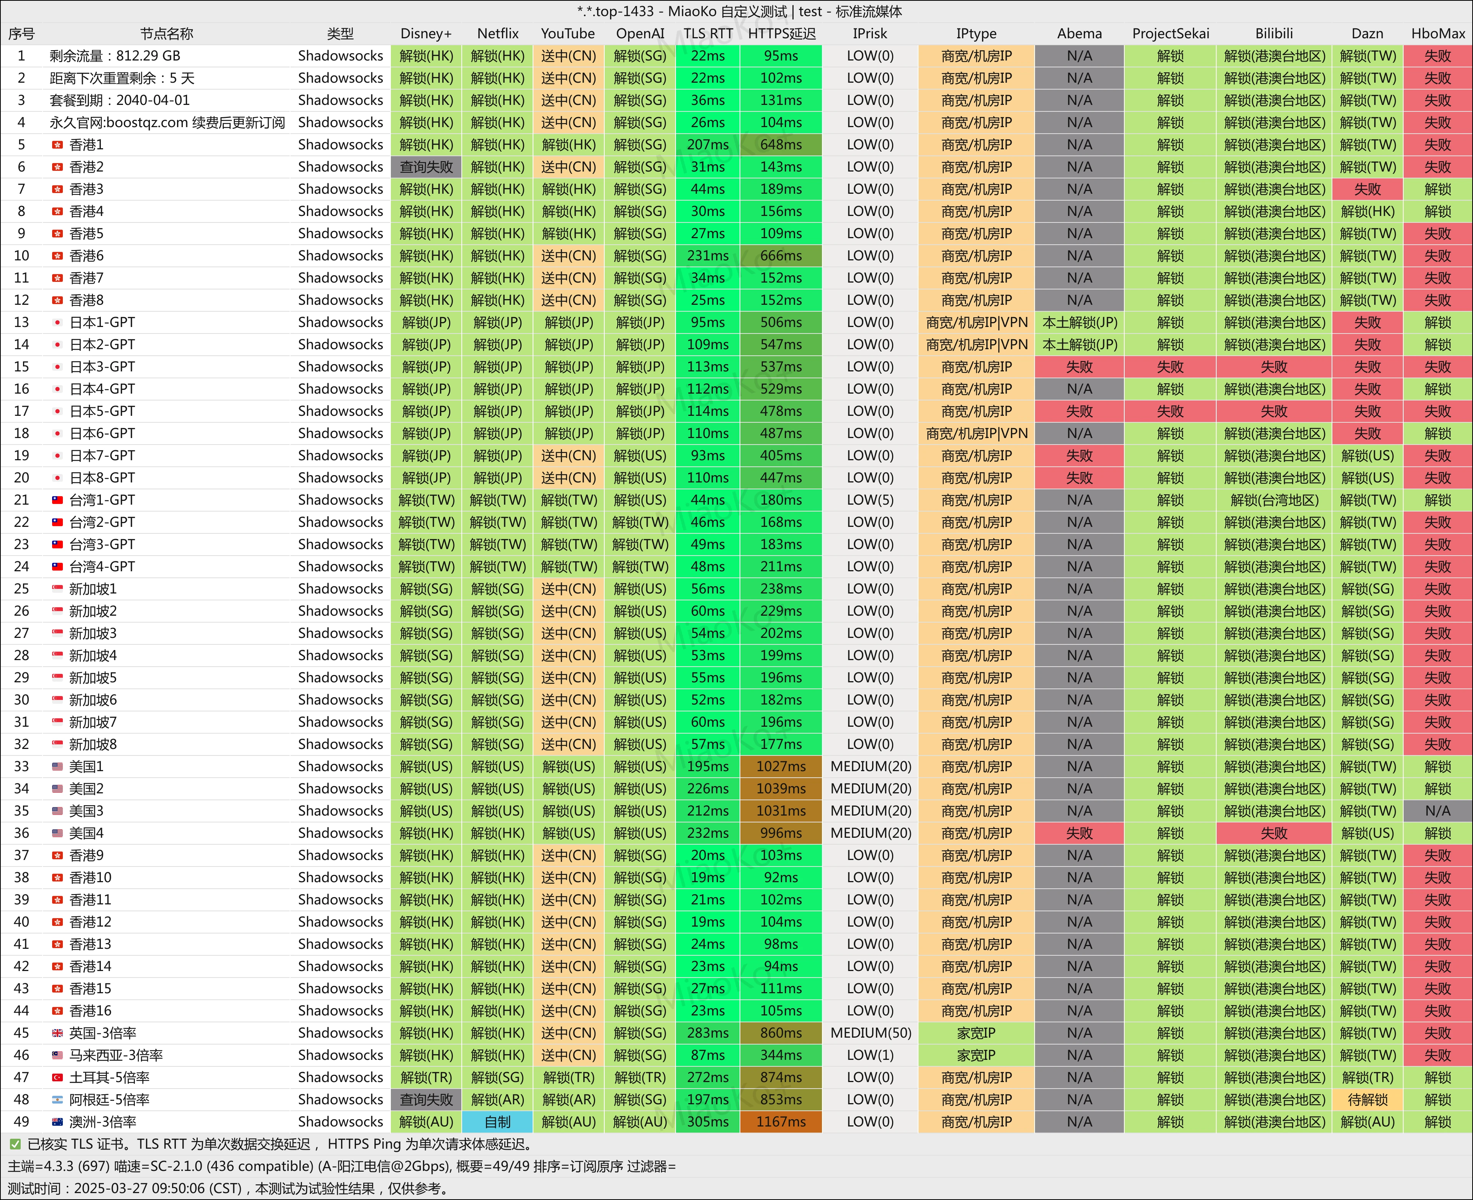Click the 套餐到期：2040-04-01 entry
1473x1200 pixels.
click(119, 100)
